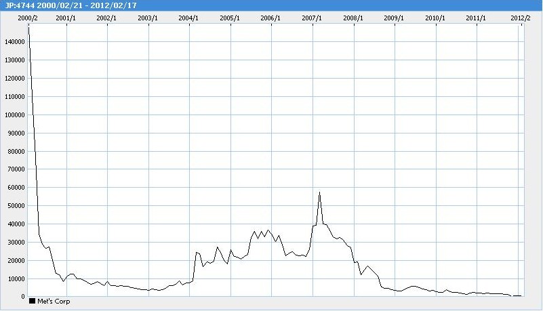Click the 2012/2 date axis label
Image resolution: width=543 pixels, height=311 pixels.
[521, 18]
